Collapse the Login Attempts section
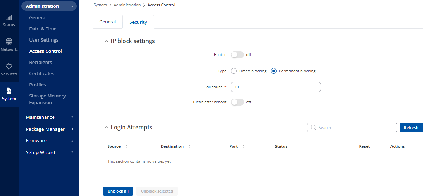Image resolution: width=423 pixels, height=196 pixels. (x=107, y=128)
